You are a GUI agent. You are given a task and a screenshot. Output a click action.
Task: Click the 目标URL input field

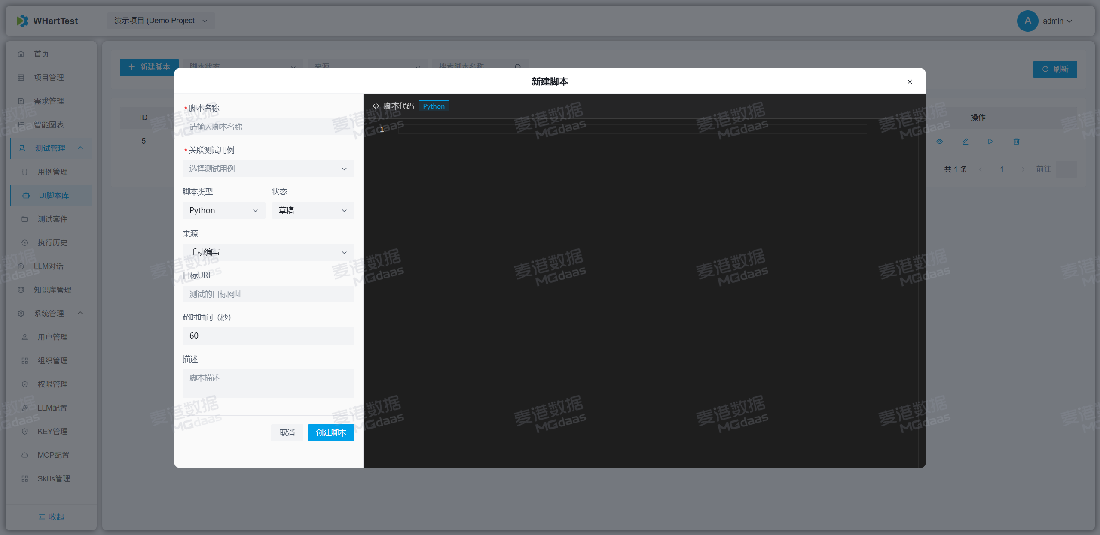pyautogui.click(x=268, y=294)
